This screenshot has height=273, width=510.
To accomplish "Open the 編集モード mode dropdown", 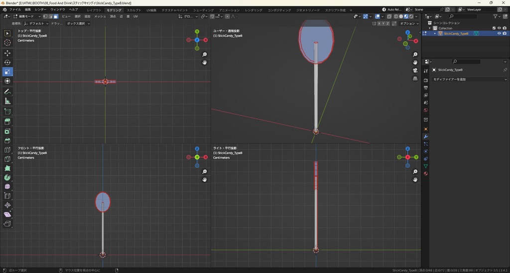I will [x=27, y=16].
